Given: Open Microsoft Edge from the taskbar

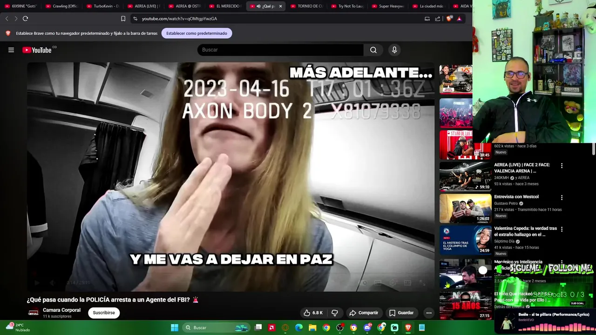Looking at the screenshot, I should click(x=299, y=328).
